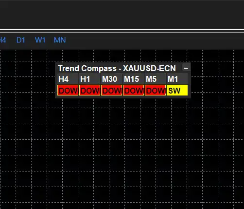
Task: Open the red DOWN cell under H4
Action: point(68,90)
